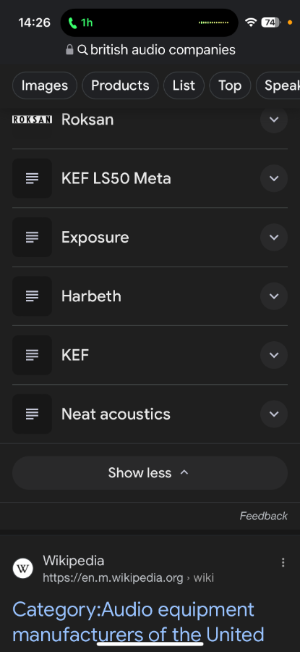This screenshot has width=300, height=652.
Task: Select the Images filter chip
Action: [45, 85]
